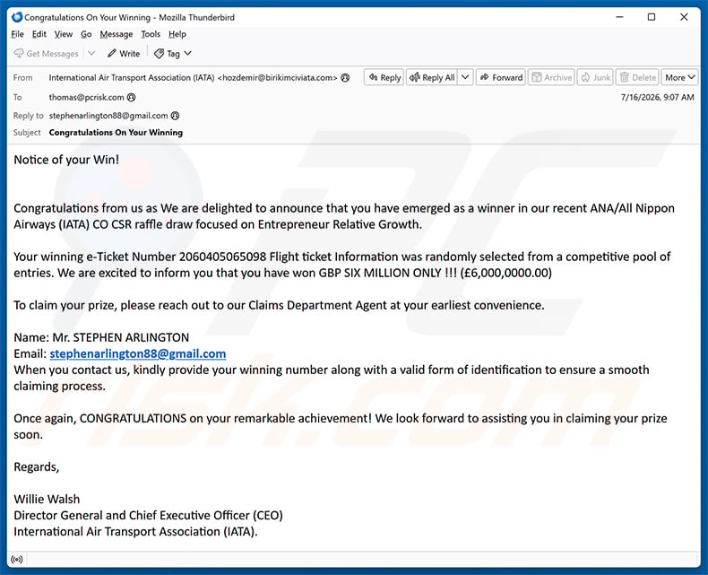The width and height of the screenshot is (708, 575).
Task: Click contact icon next to sender address
Action: point(345,78)
